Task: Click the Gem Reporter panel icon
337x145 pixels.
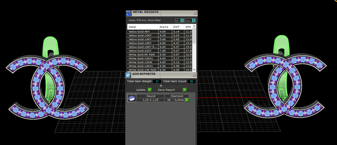Action: click(128, 75)
